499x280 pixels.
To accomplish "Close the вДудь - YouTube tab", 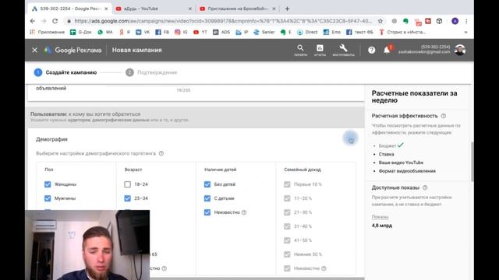I will point(190,9).
